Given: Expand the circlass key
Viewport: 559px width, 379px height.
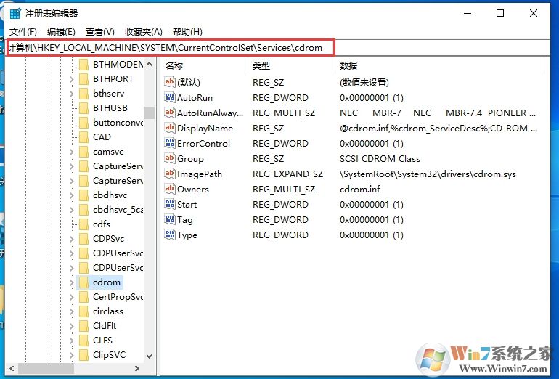Looking at the screenshot, I should (71, 311).
